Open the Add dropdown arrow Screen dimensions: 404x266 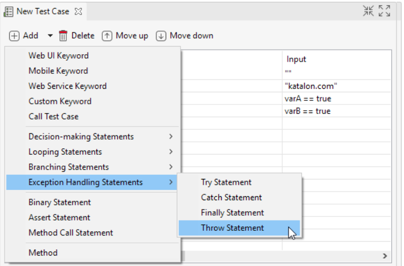pyautogui.click(x=50, y=36)
